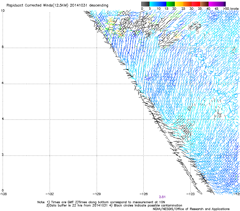Click the '-123' longitude axis label
Image resolution: width=240 pixels, height=211 pixels.
click(191, 194)
